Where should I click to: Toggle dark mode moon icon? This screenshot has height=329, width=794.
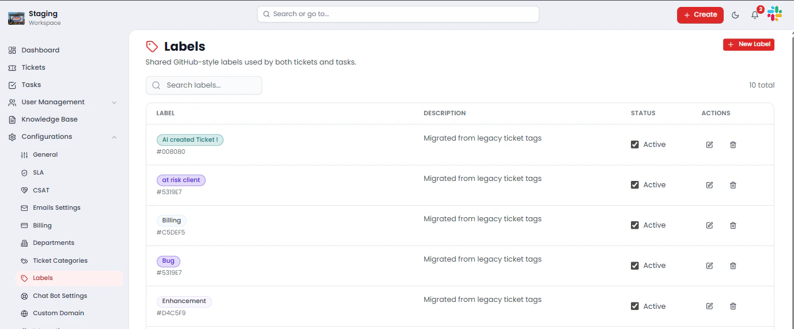tap(735, 15)
